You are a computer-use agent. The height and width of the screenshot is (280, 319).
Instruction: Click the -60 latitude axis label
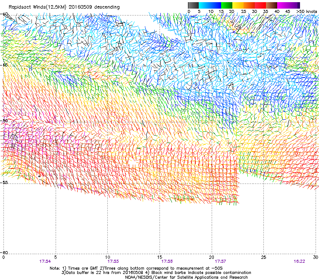(x=4, y=252)
